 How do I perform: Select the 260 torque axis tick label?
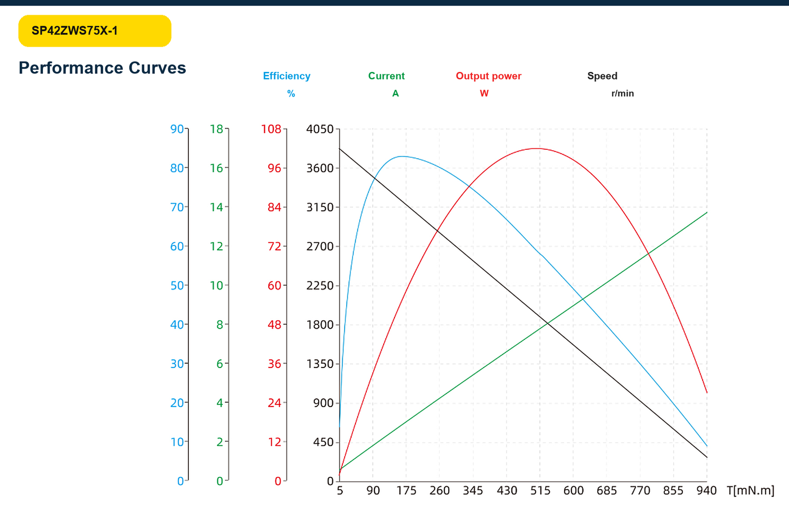click(x=439, y=491)
